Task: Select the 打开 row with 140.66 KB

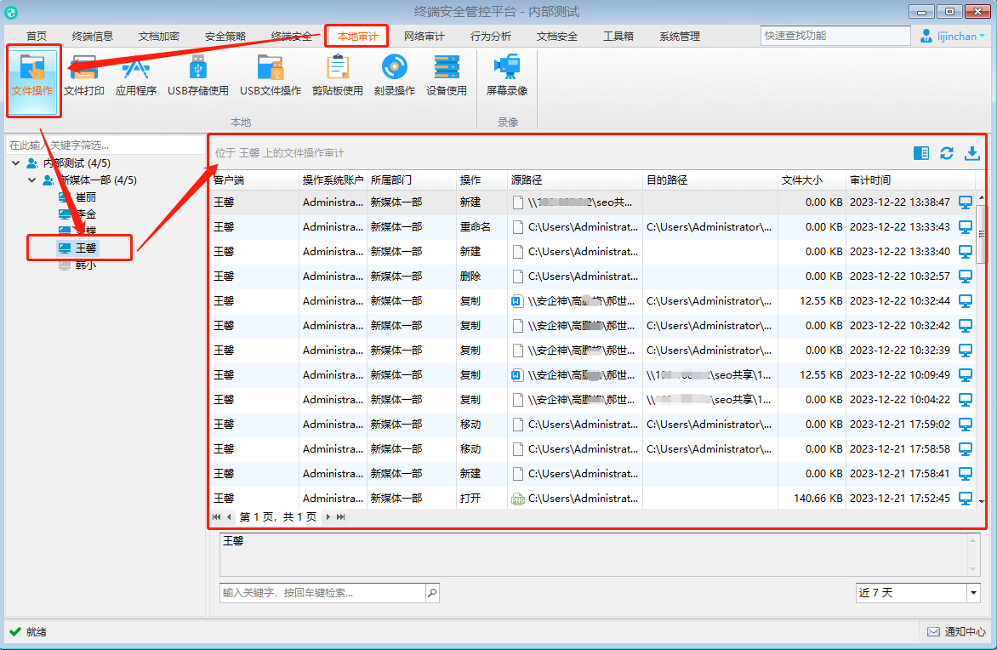Action: 593,498
